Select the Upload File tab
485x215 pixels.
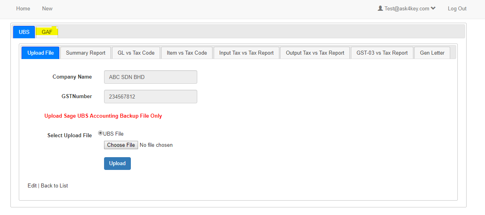point(40,53)
